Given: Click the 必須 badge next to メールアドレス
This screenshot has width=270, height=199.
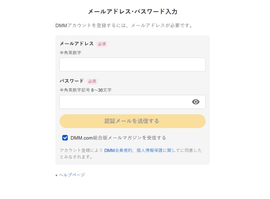Looking at the screenshot, I should click(x=102, y=44).
